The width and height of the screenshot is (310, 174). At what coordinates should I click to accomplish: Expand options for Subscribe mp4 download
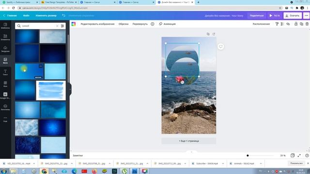pos(223,163)
